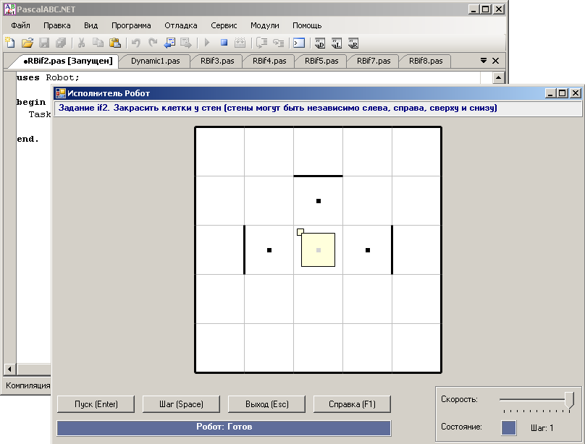Click the R toolbar icon
The height and width of the screenshot is (444, 585).
coord(353,43)
